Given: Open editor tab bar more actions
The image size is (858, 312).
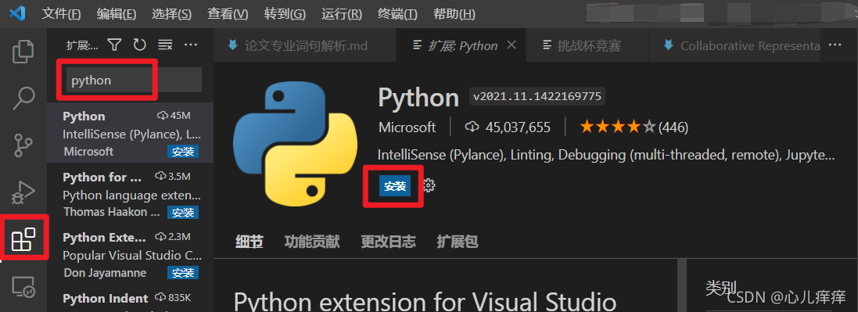Looking at the screenshot, I should [x=835, y=45].
